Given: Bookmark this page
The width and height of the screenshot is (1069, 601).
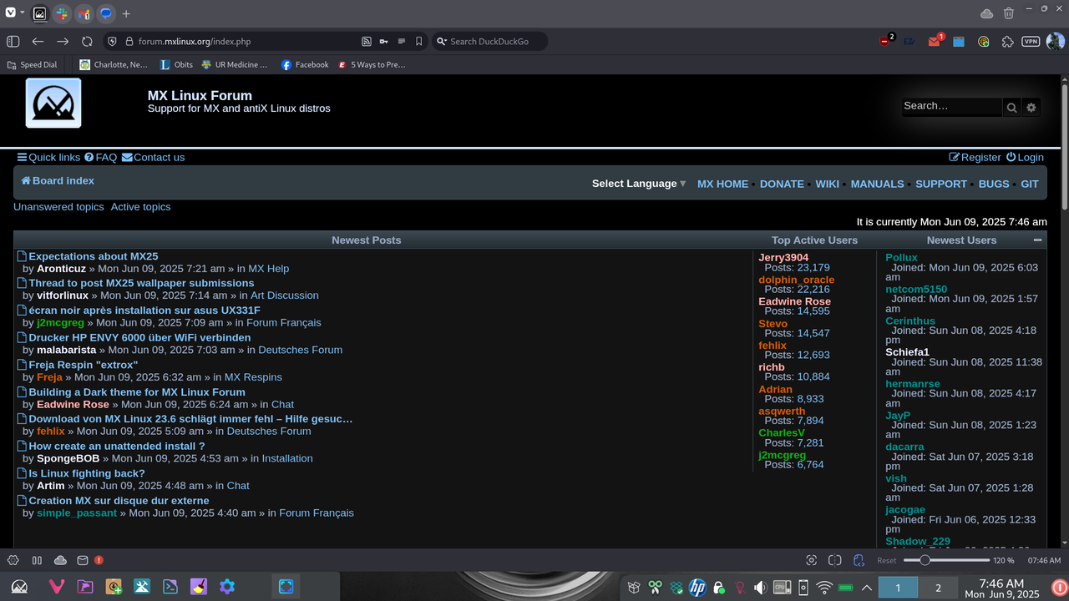Looking at the screenshot, I should [x=418, y=41].
